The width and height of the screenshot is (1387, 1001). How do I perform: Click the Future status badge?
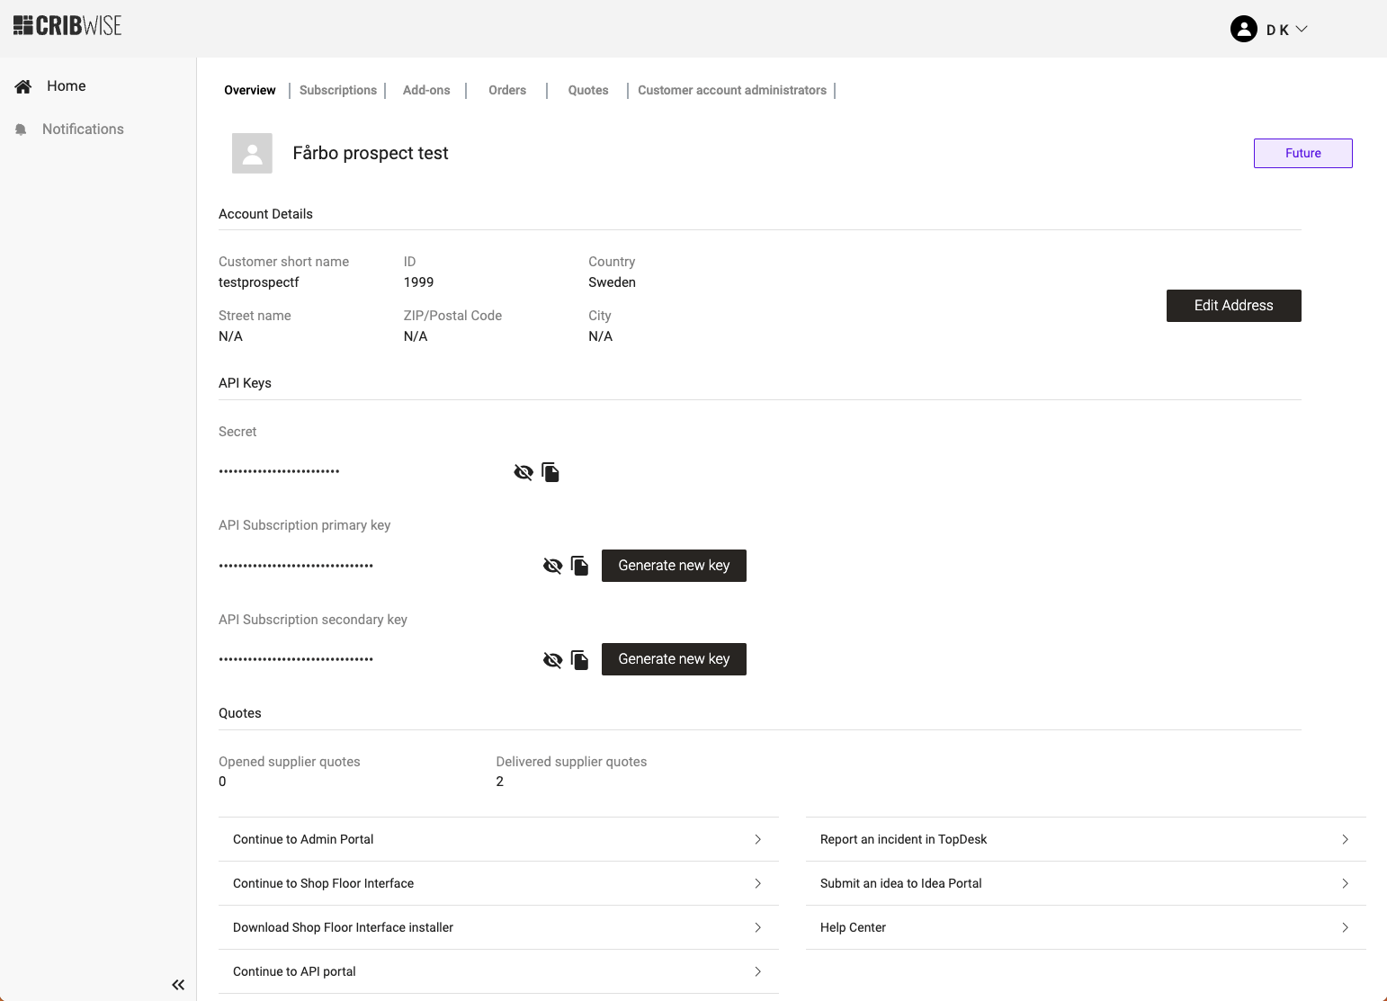click(1302, 153)
